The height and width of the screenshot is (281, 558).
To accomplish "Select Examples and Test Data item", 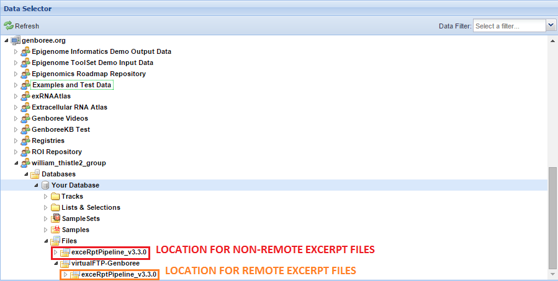I will point(71,85).
